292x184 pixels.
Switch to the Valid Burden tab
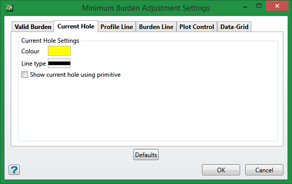33,27
